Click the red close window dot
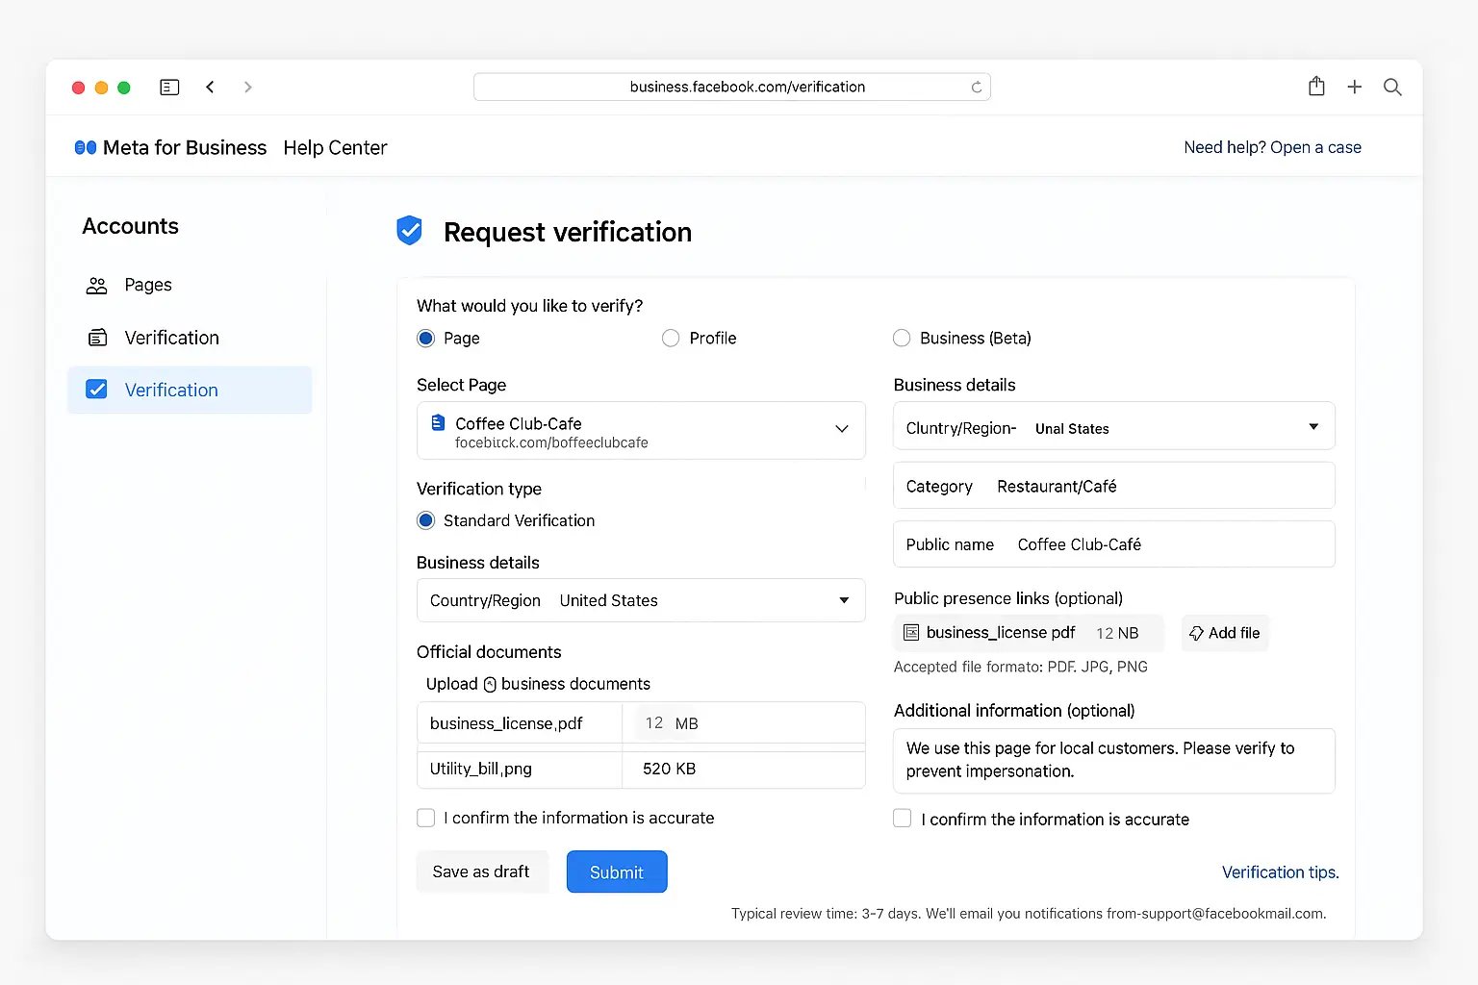The image size is (1478, 985). (79, 88)
